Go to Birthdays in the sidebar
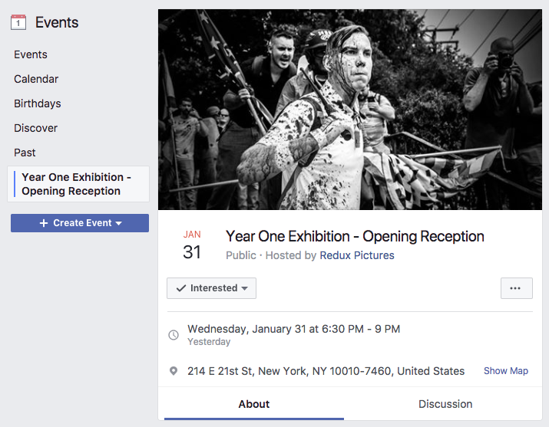Viewport: 549px width, 427px height. pyautogui.click(x=38, y=103)
